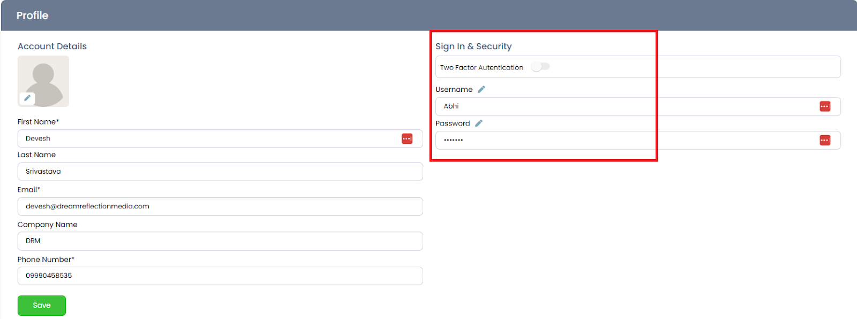
Task: Click into the Last Name field with Srivastava
Action: coord(220,172)
